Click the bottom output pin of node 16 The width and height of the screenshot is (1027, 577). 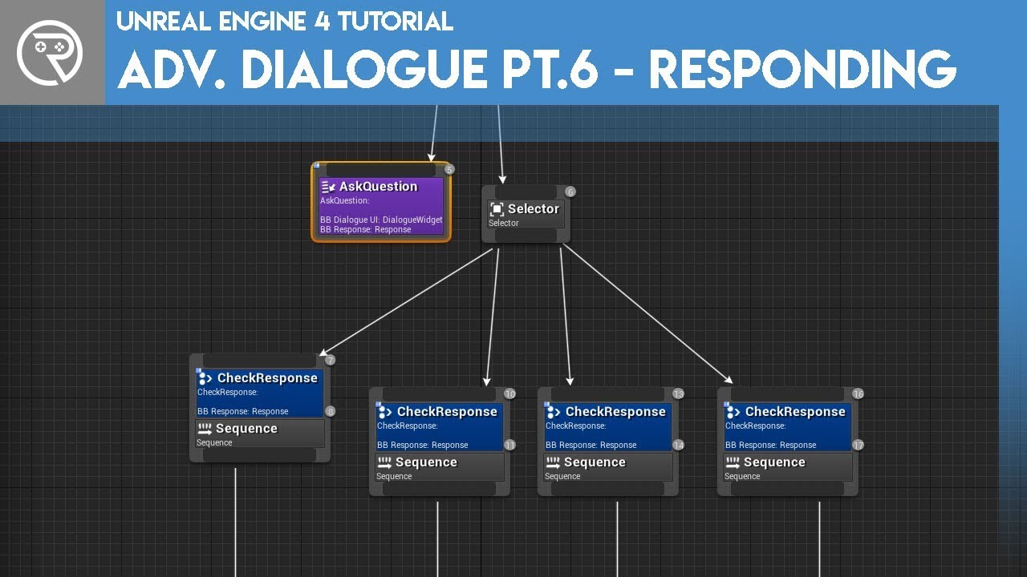coord(787,488)
